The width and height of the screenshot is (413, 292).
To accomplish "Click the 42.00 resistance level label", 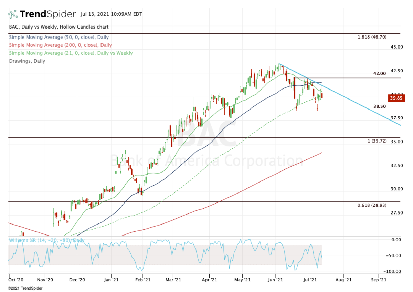I will [379, 74].
